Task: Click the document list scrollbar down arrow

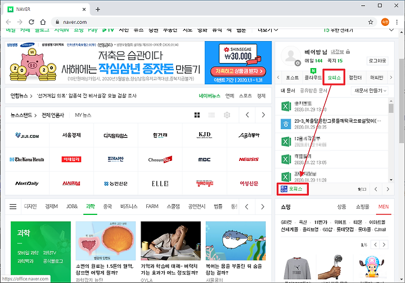Action: pyautogui.click(x=391, y=180)
